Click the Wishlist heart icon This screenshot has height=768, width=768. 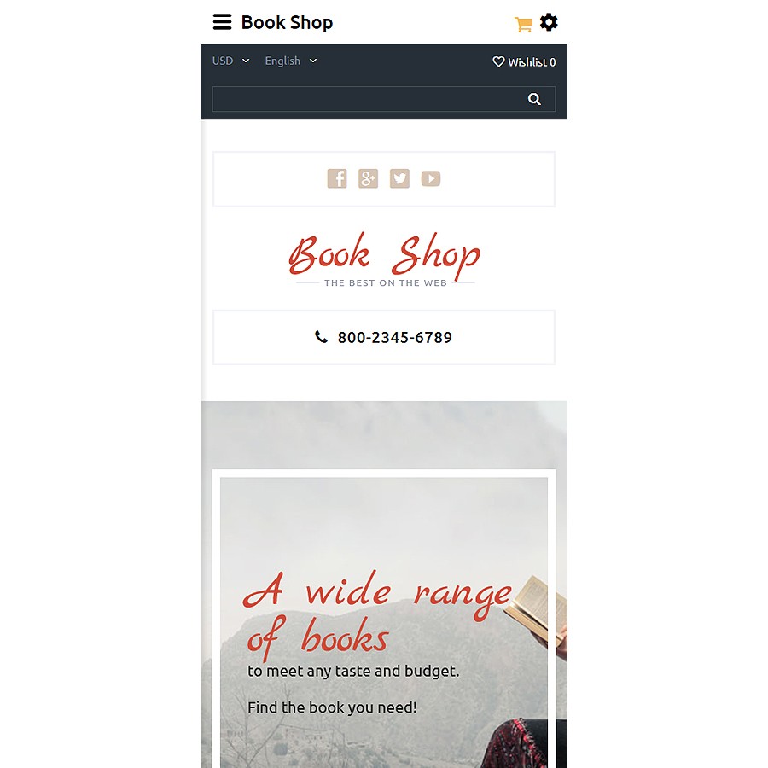tap(498, 61)
